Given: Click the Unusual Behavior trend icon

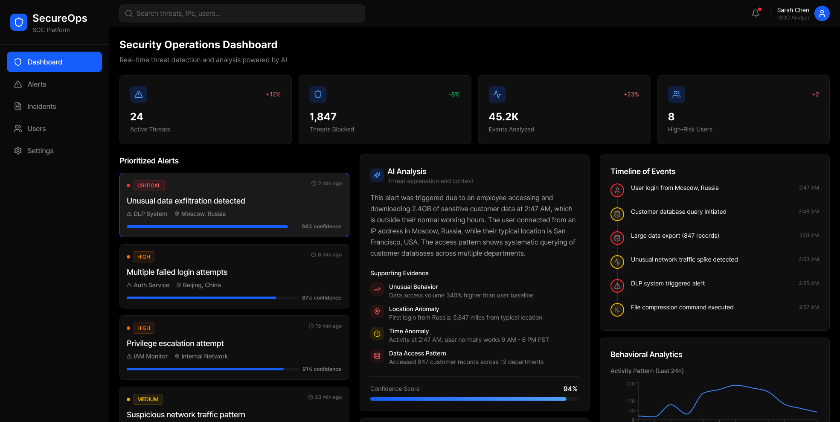Looking at the screenshot, I should [377, 289].
